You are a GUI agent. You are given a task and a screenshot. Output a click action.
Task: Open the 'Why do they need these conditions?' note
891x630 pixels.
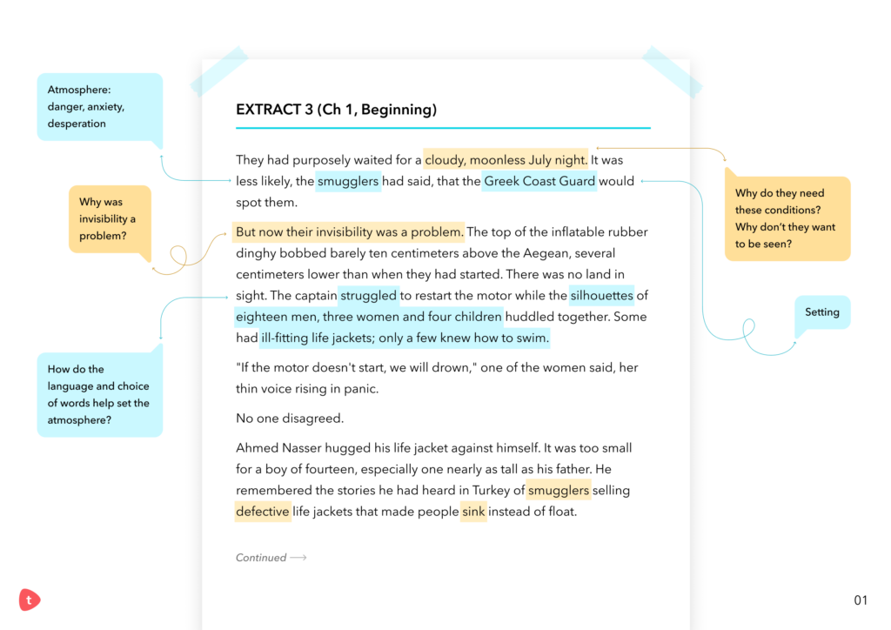787,218
